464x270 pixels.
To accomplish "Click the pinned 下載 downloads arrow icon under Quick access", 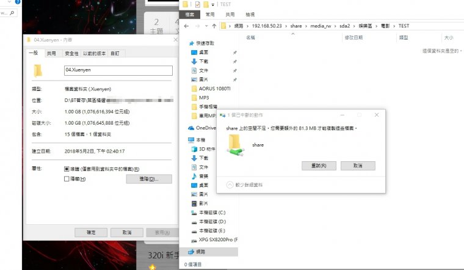I will (194, 61).
